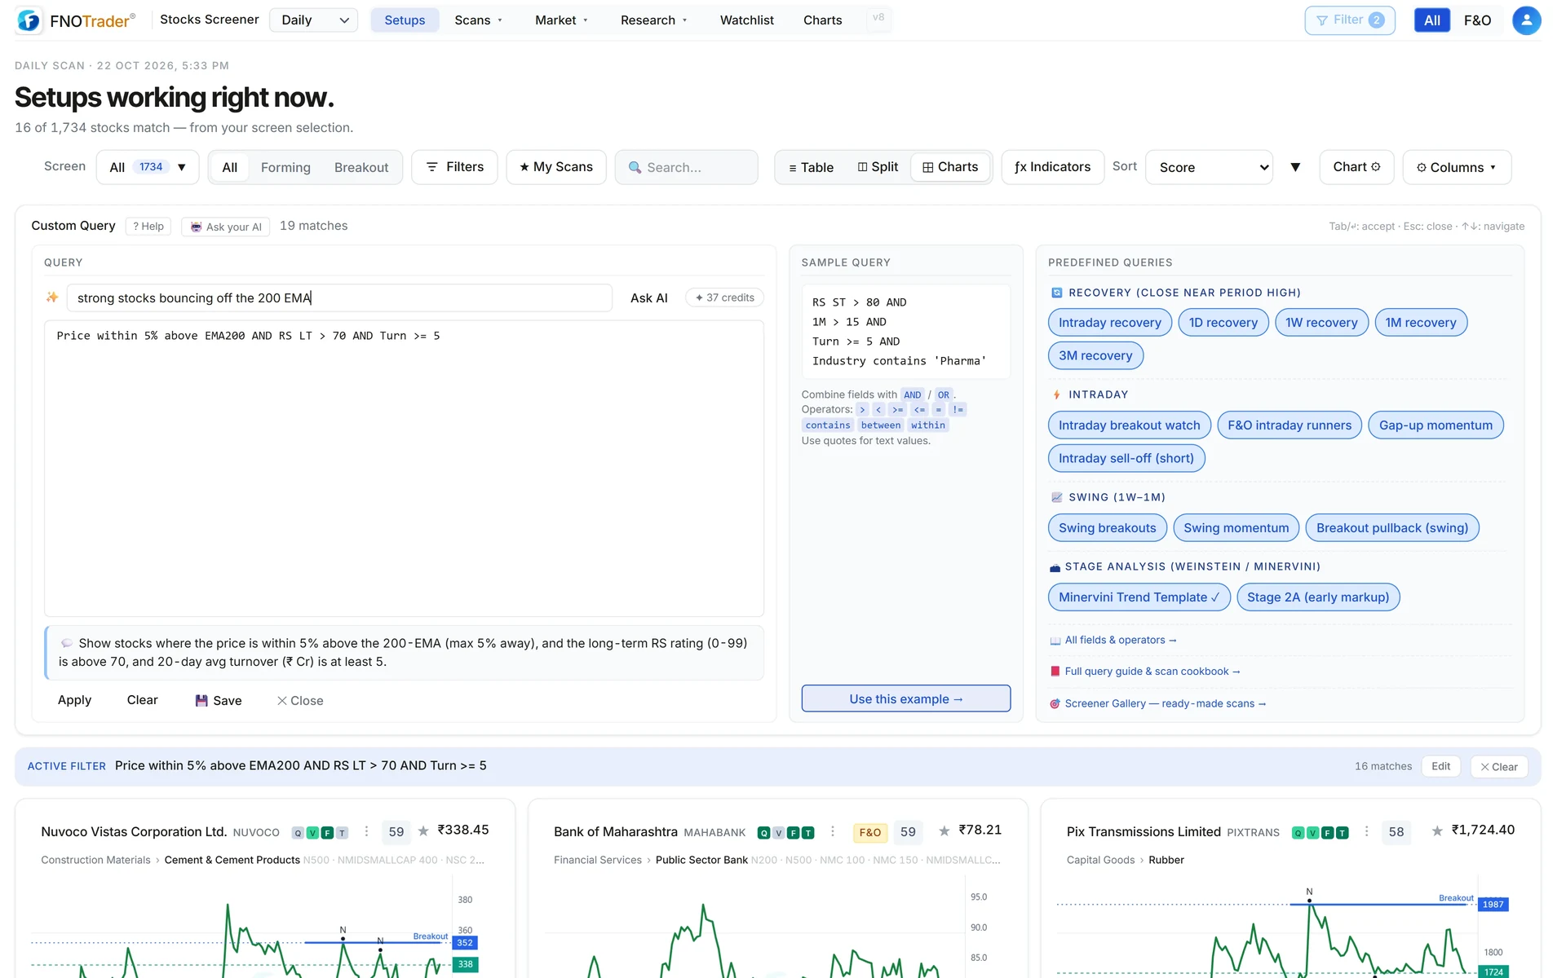Open the Sort by Score dropdown
This screenshot has height=978, width=1566.
(1209, 167)
